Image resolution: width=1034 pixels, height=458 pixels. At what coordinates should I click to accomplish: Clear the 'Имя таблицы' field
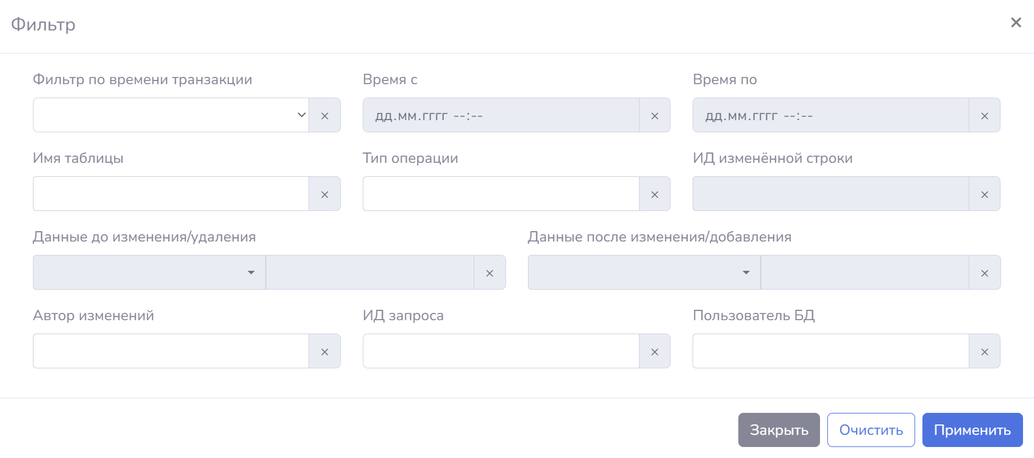[324, 194]
